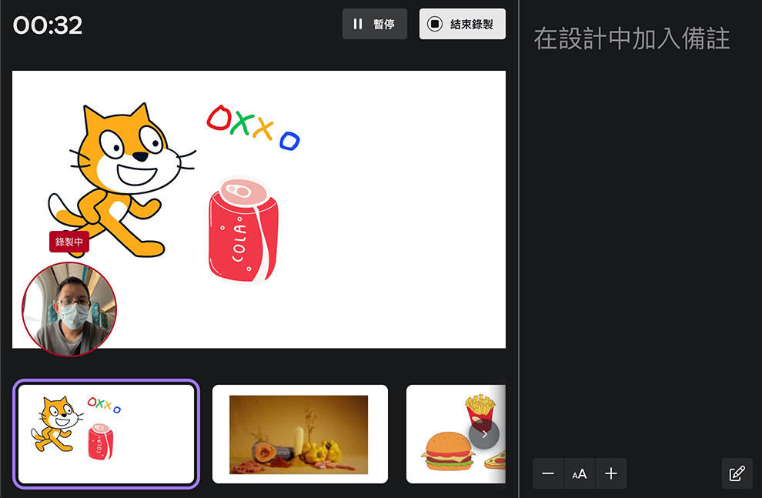Click the 在設計中加入備註 notes field
The width and height of the screenshot is (762, 498).
(x=632, y=38)
